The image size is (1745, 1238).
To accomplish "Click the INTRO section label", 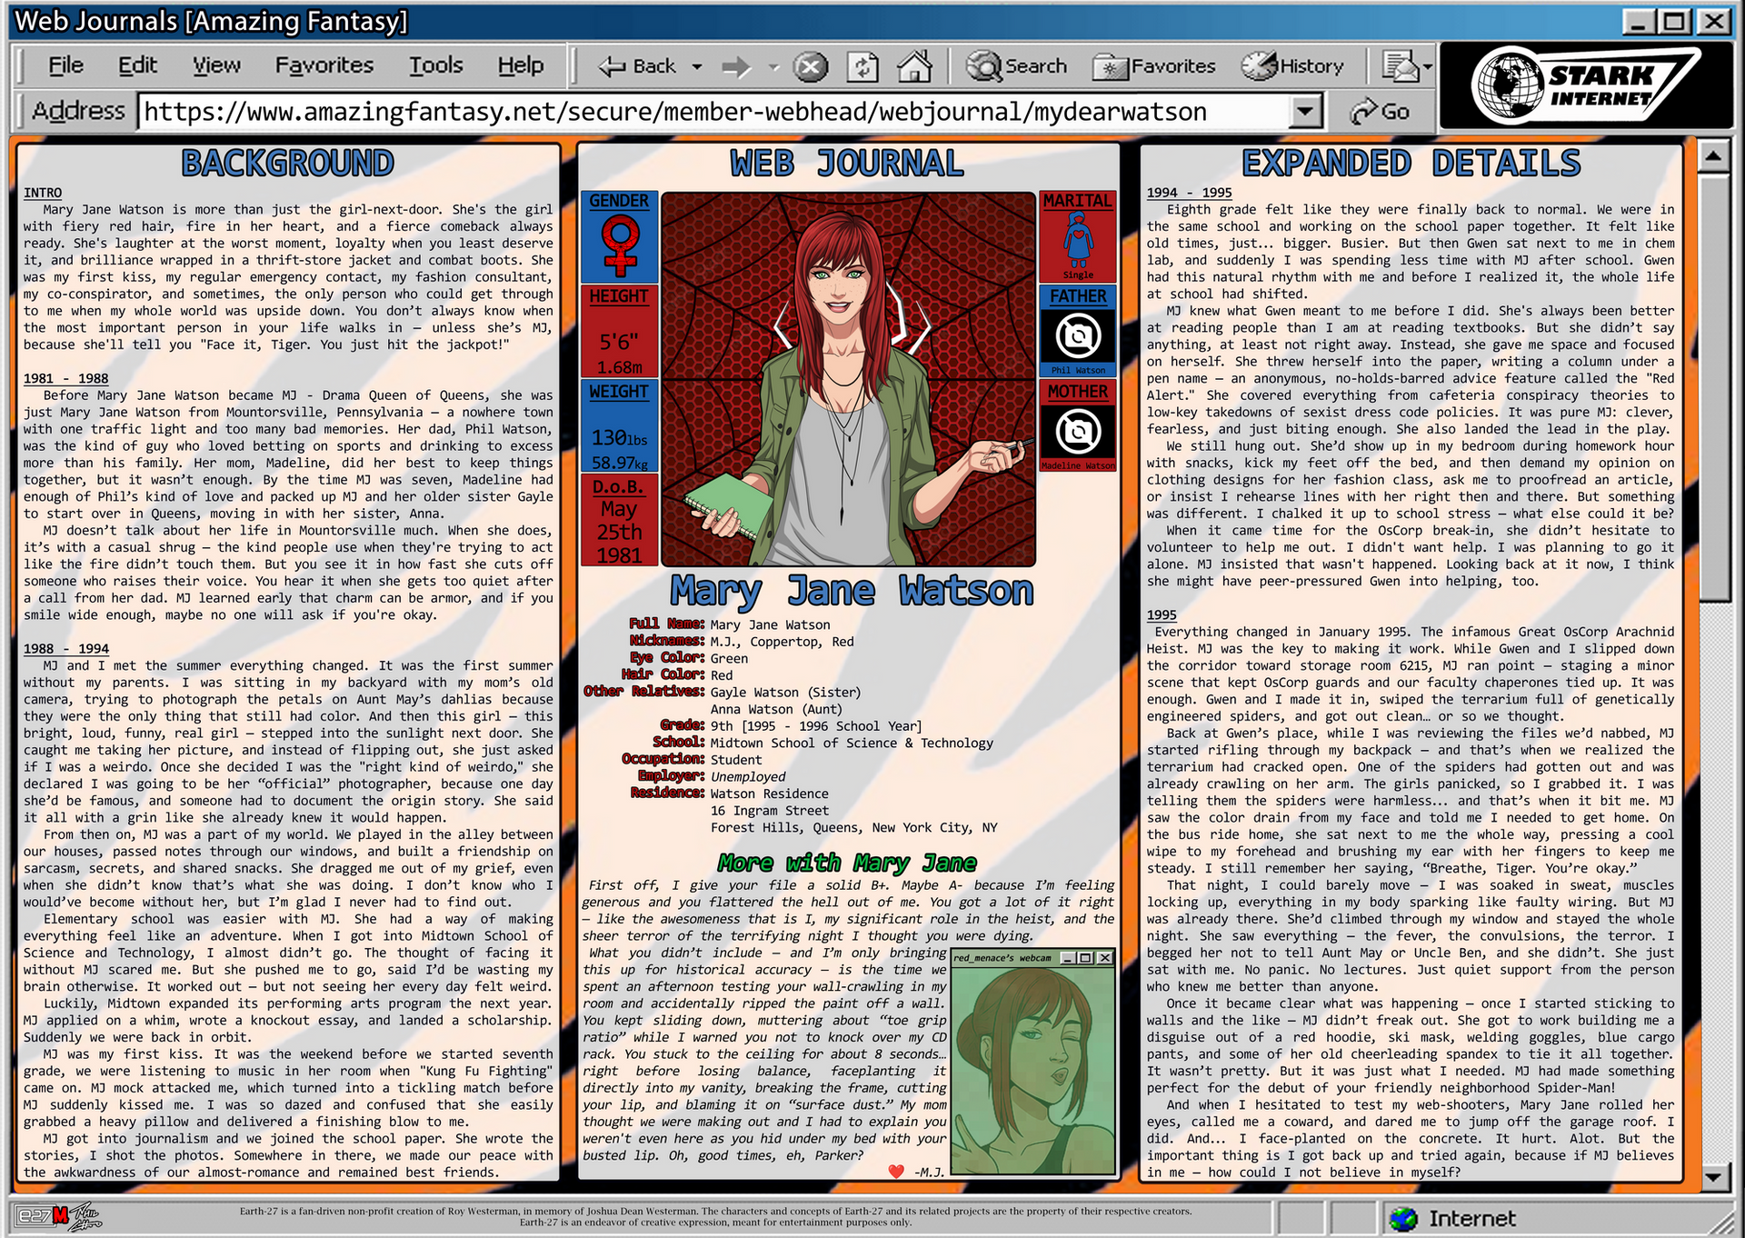I will (x=43, y=193).
